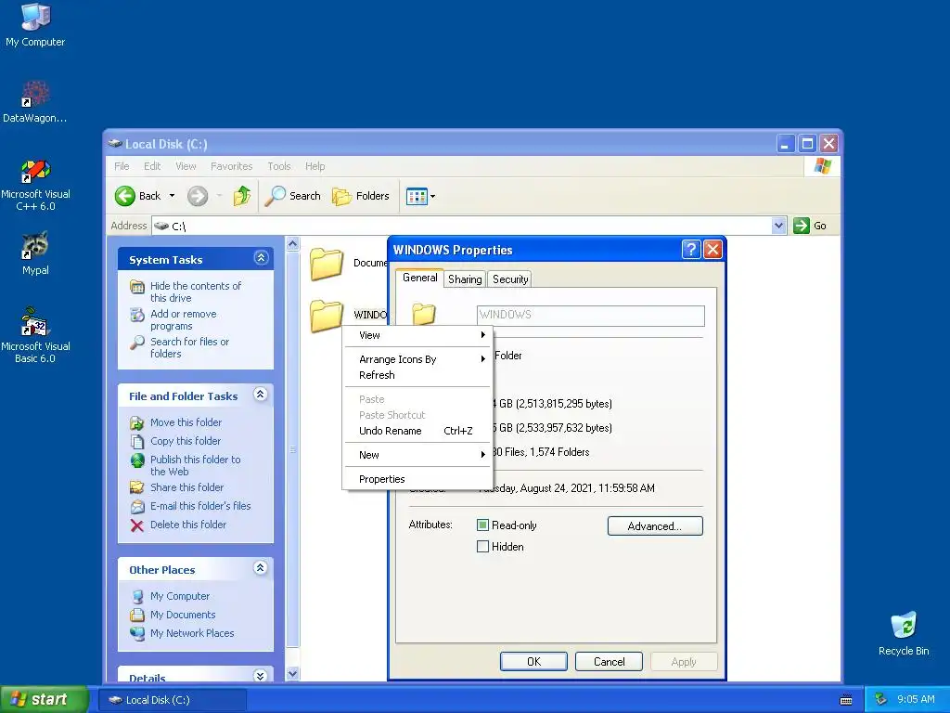Click the green Back arrow button
Viewport: 950px width, 713px height.
[x=125, y=196]
